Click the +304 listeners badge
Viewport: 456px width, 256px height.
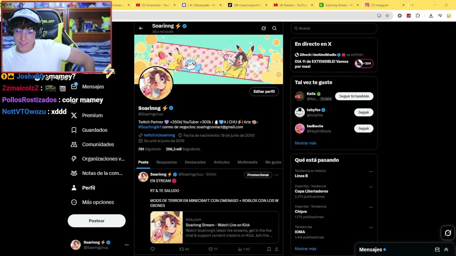point(364,63)
